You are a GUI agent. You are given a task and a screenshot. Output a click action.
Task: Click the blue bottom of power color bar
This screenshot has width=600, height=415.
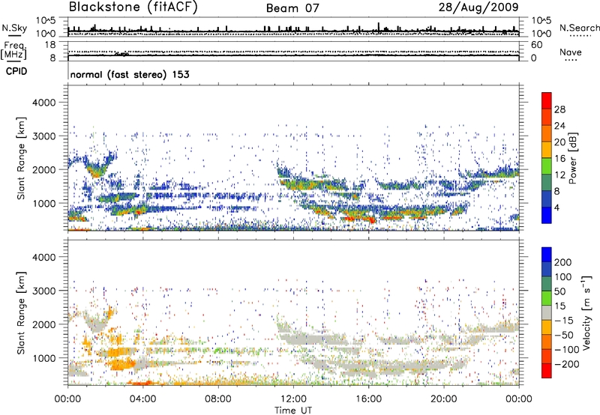coord(547,215)
